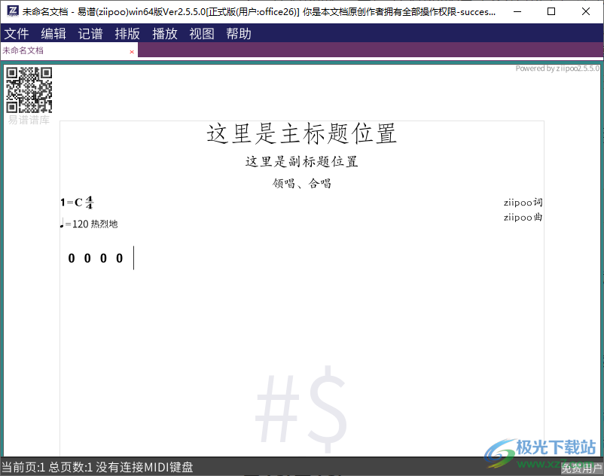The height and width of the screenshot is (476, 604).
Task: Open the 编辑 menu
Action: coord(53,33)
